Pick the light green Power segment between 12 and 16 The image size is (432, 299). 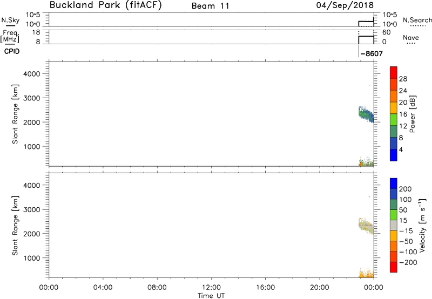point(394,120)
